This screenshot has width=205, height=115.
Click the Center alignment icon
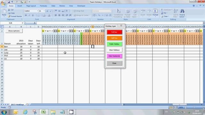(x=59, y=15)
